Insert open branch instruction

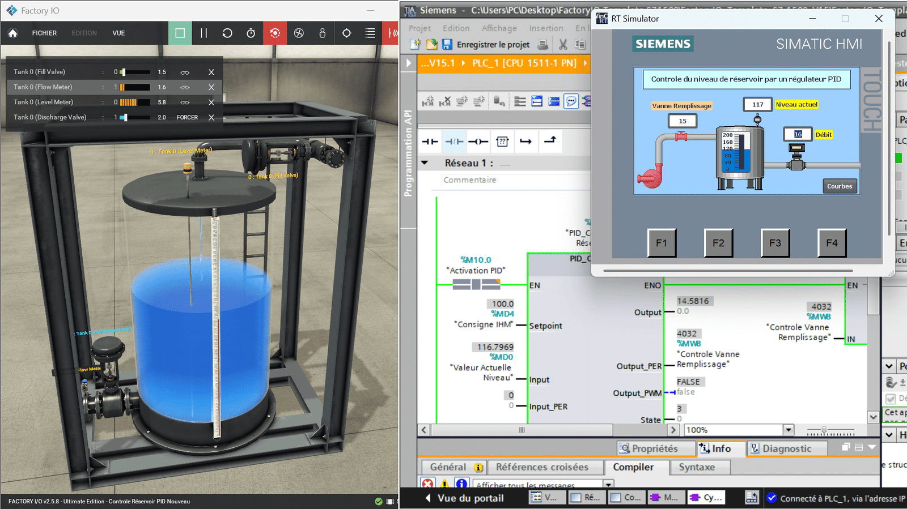(x=526, y=142)
